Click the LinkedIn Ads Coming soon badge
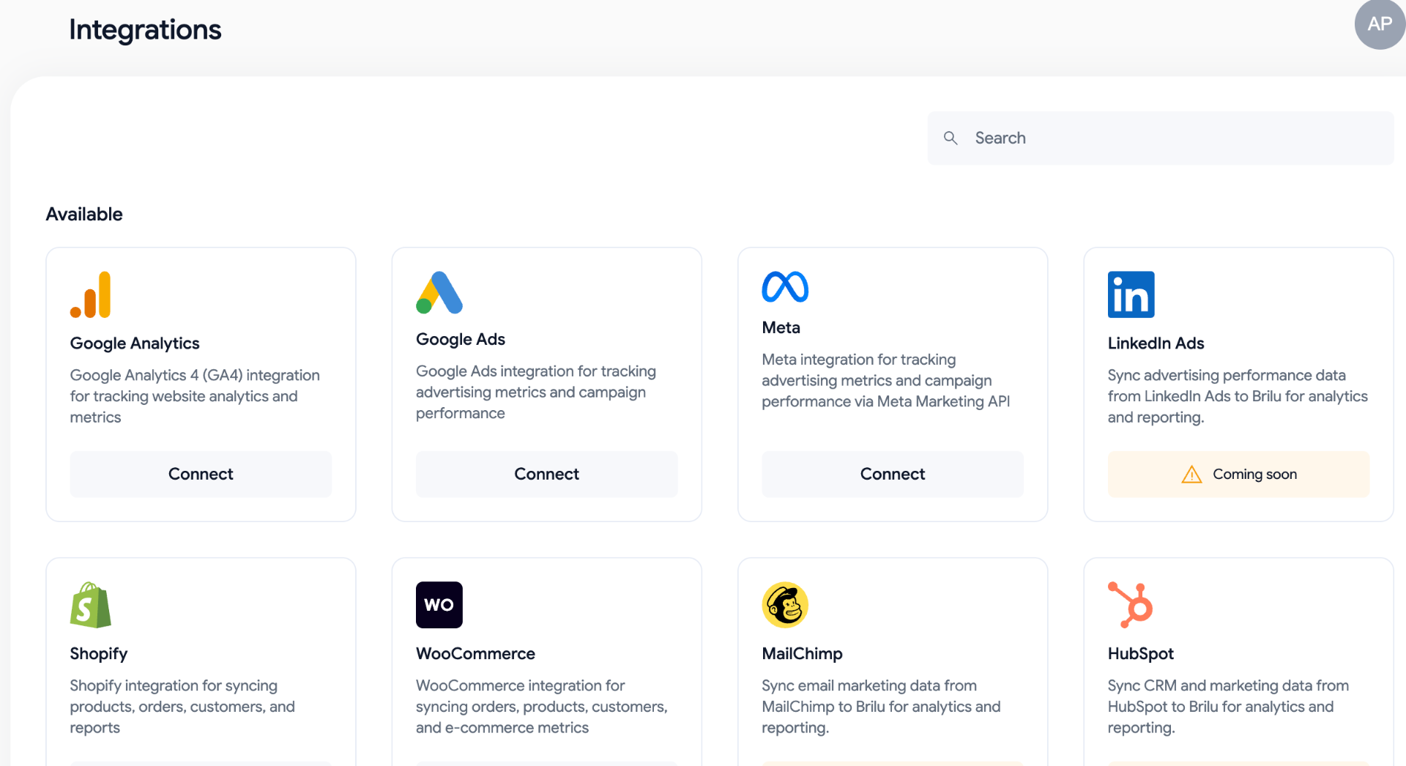The width and height of the screenshot is (1406, 766). (1238, 474)
